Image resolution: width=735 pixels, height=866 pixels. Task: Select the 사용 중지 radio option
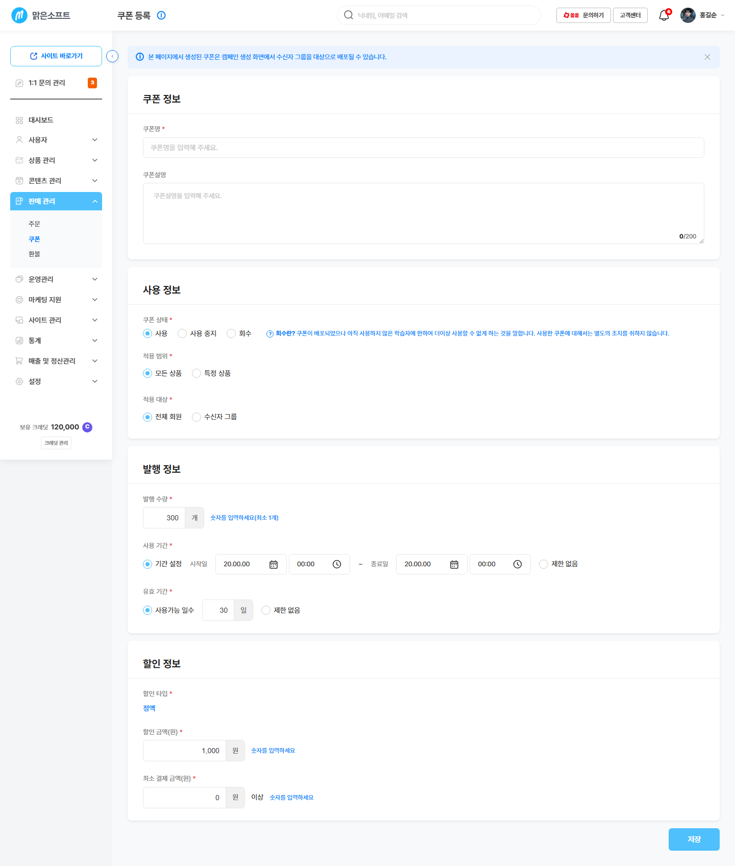[182, 333]
